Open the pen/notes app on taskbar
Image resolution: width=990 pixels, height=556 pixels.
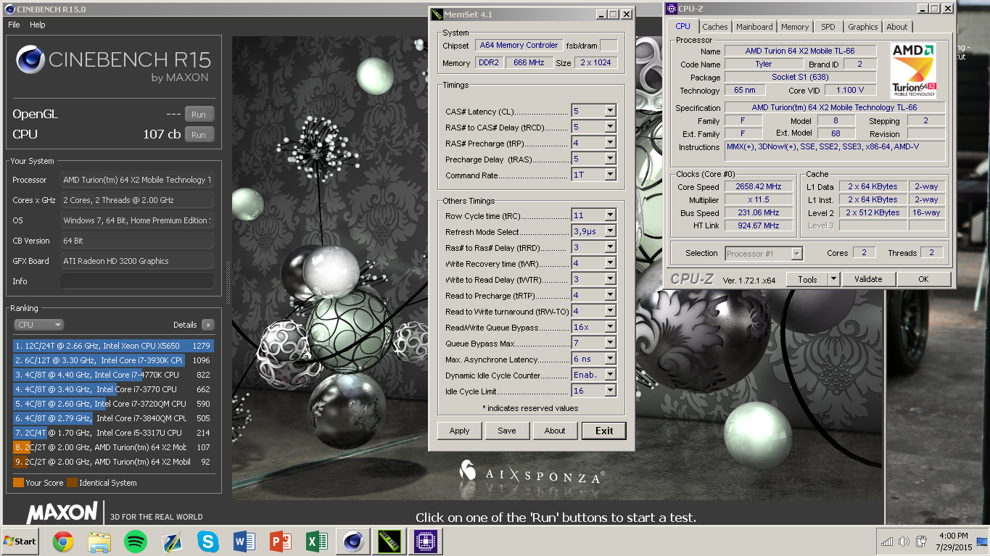(x=172, y=541)
